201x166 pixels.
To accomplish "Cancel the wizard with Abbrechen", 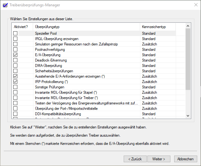I will [x=186, y=159].
